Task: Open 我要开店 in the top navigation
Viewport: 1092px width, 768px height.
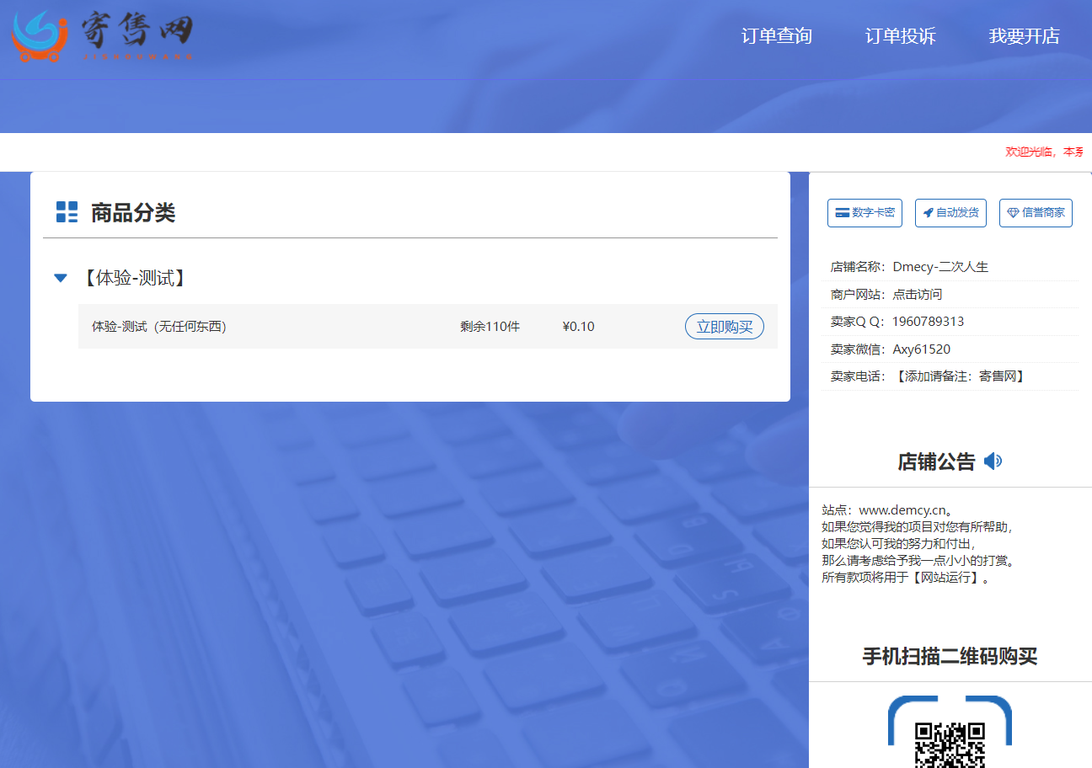Action: [1025, 36]
